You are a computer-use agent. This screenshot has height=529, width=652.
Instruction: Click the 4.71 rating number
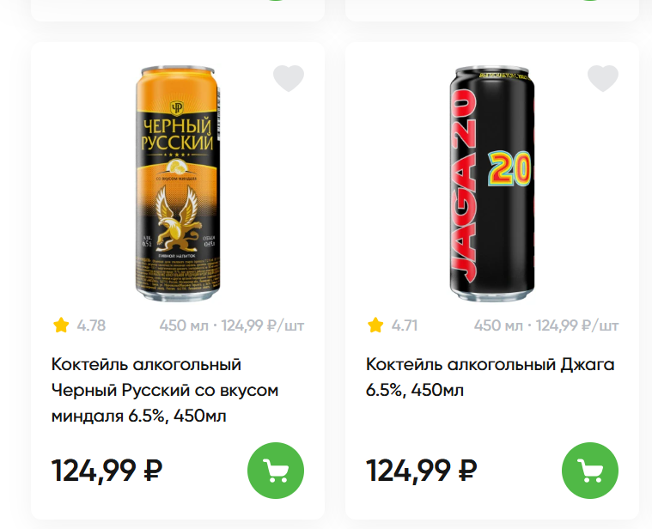click(x=405, y=325)
